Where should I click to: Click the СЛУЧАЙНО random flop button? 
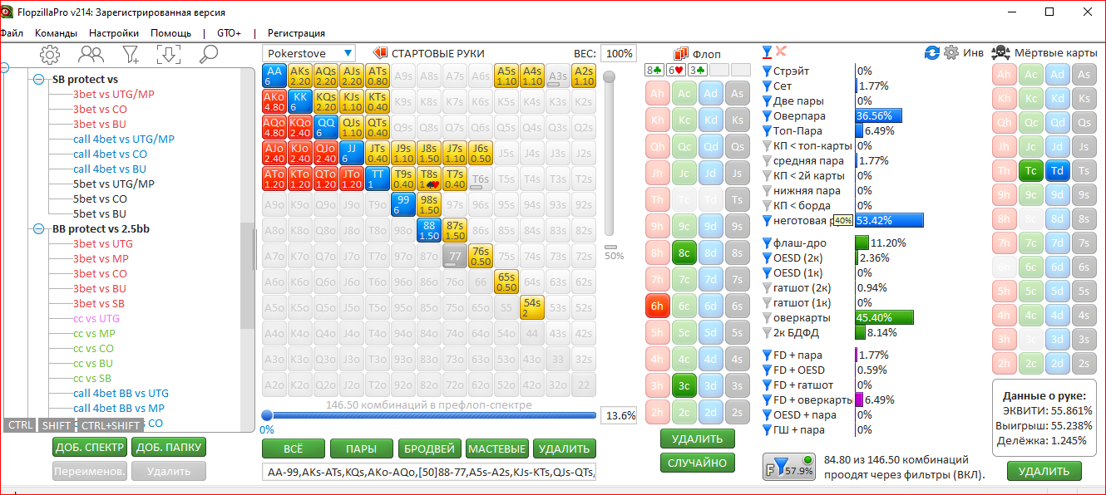697,463
